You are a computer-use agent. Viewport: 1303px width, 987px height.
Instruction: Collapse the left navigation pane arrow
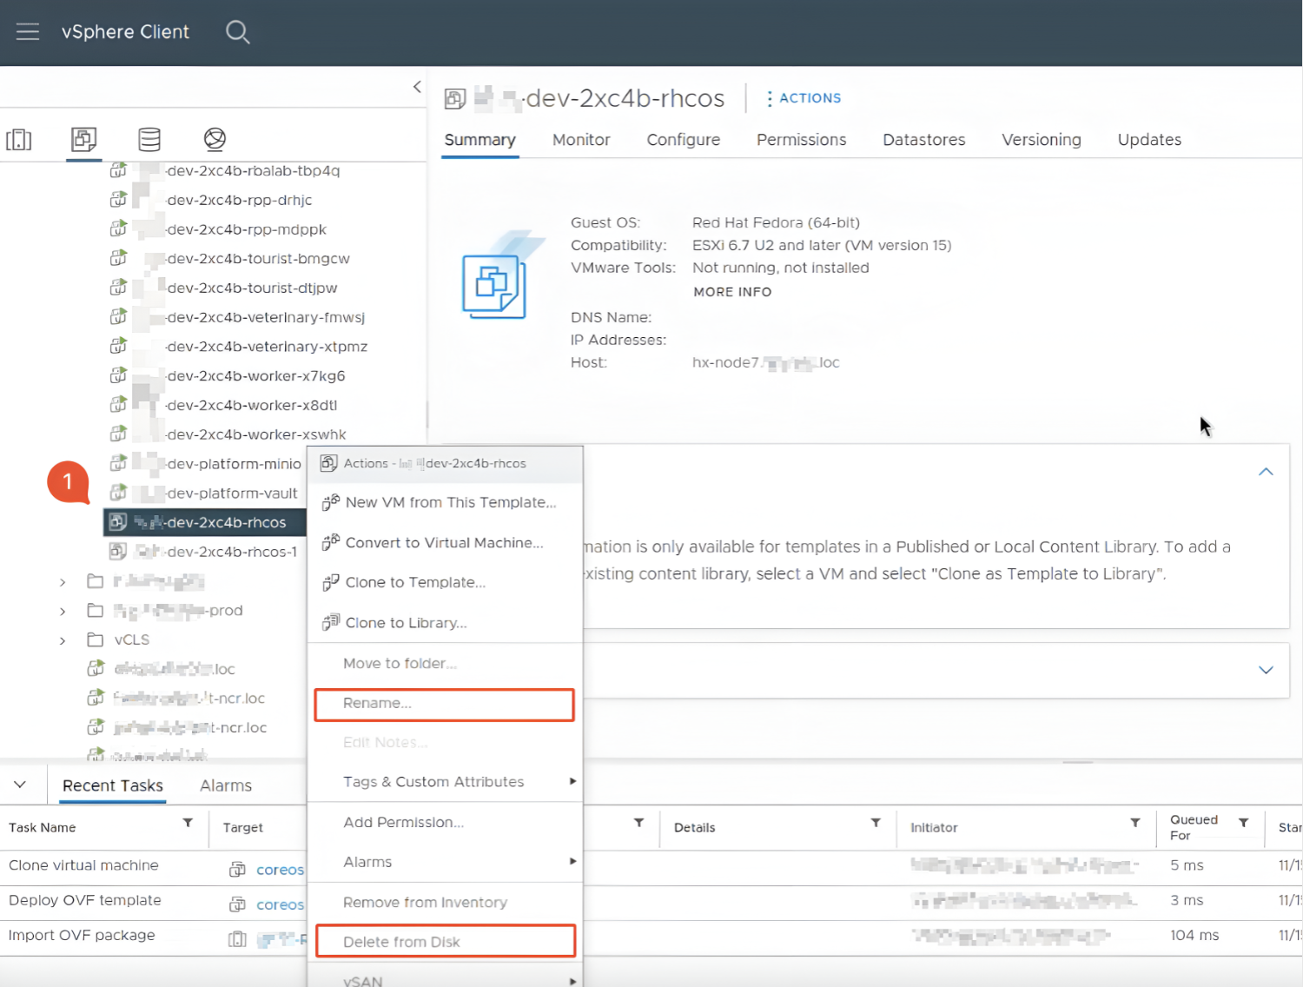pyautogui.click(x=417, y=87)
